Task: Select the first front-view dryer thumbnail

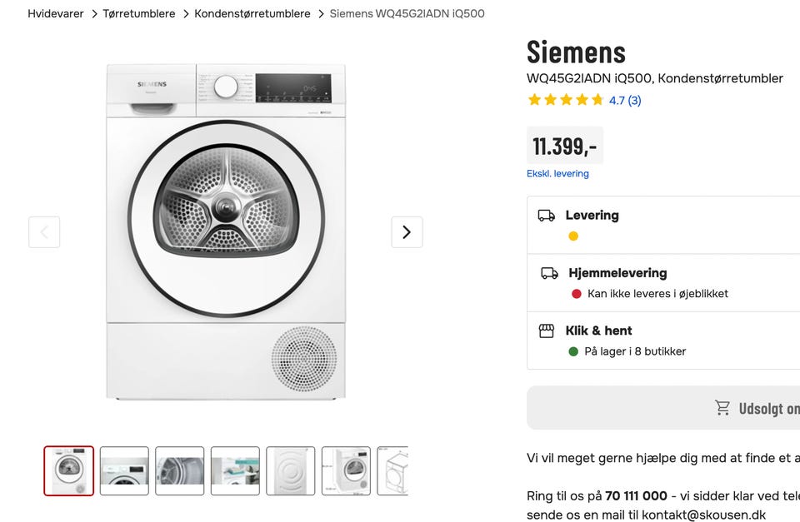Action: (x=69, y=471)
